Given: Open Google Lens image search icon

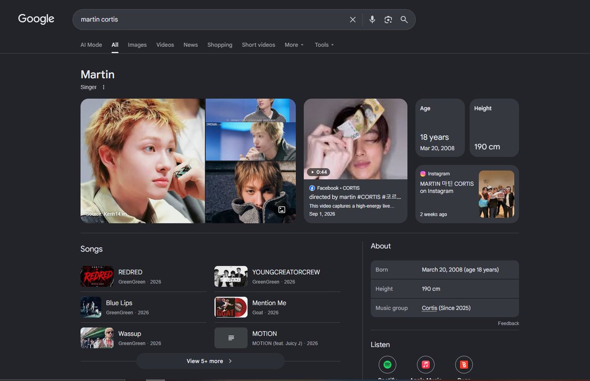Looking at the screenshot, I should [x=388, y=20].
